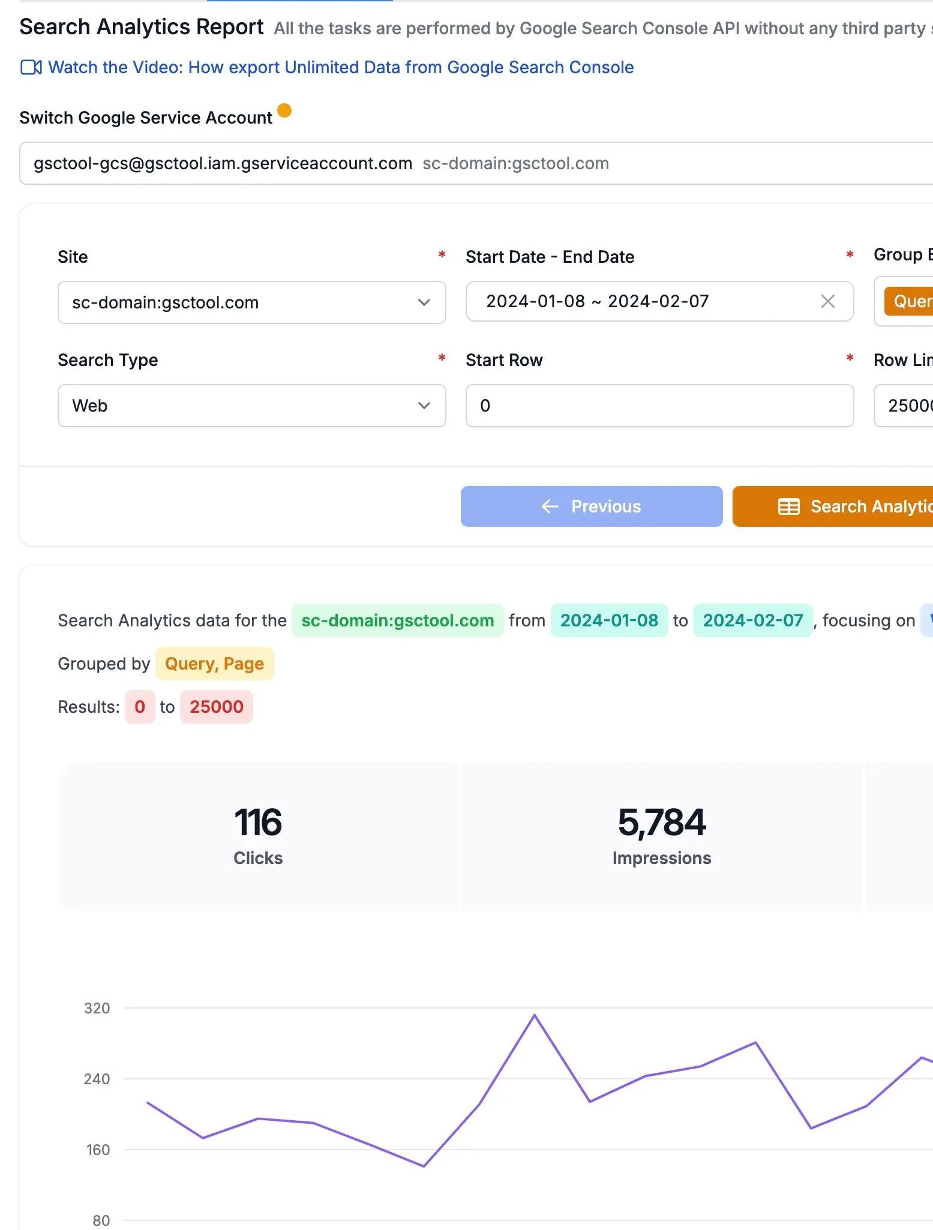This screenshot has height=1230, width=933.
Task: Expand the Site dropdown chevron
Action: (424, 302)
